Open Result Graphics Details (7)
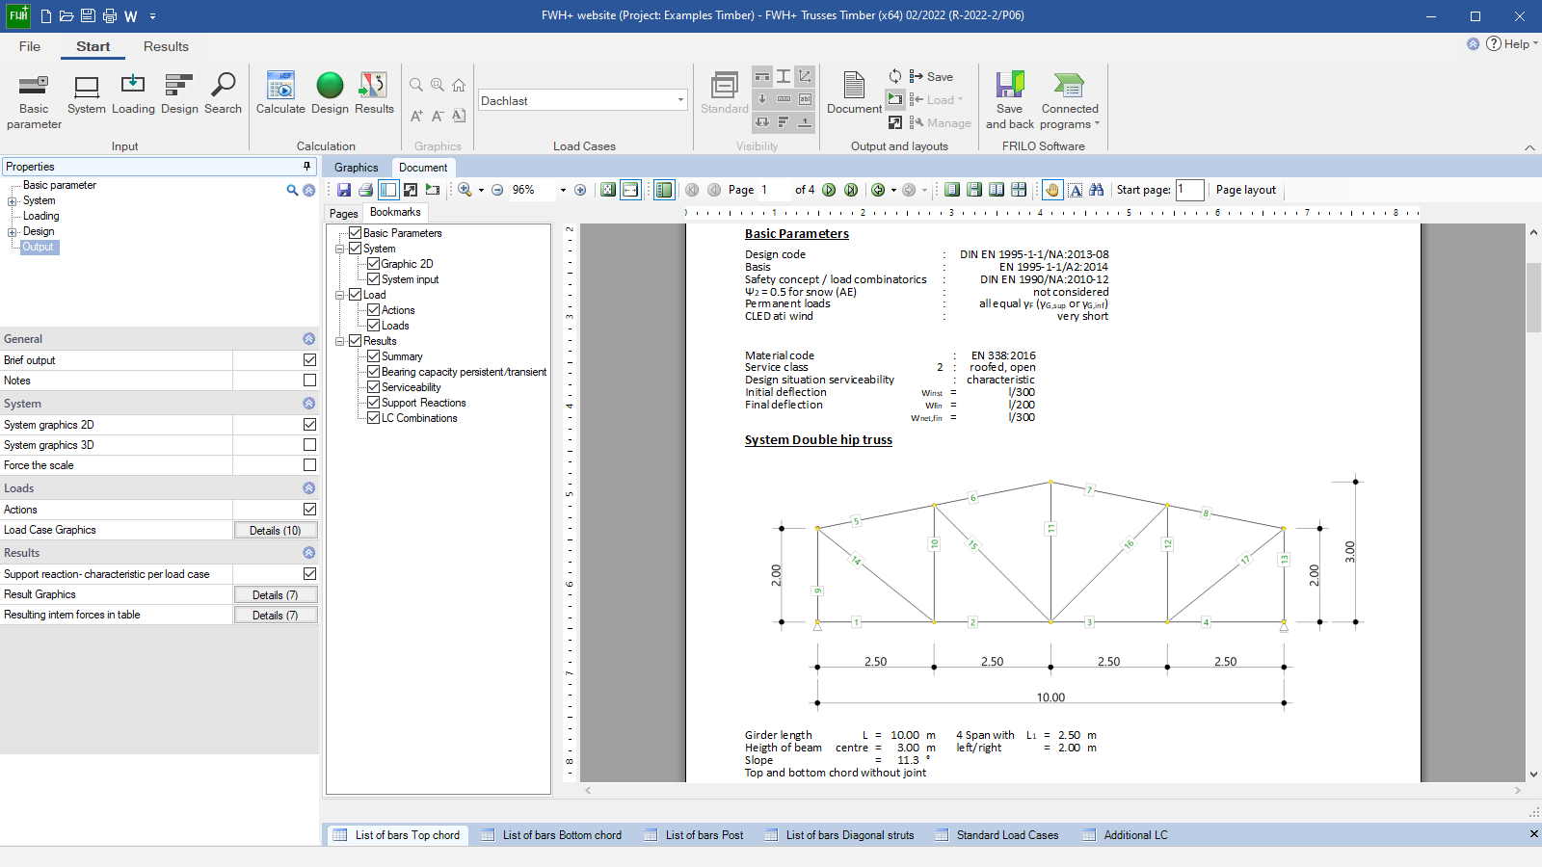1542x867 pixels. (x=276, y=594)
